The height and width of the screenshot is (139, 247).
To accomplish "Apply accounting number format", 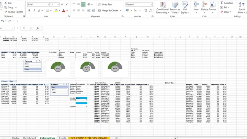I will [x=128, y=10].
